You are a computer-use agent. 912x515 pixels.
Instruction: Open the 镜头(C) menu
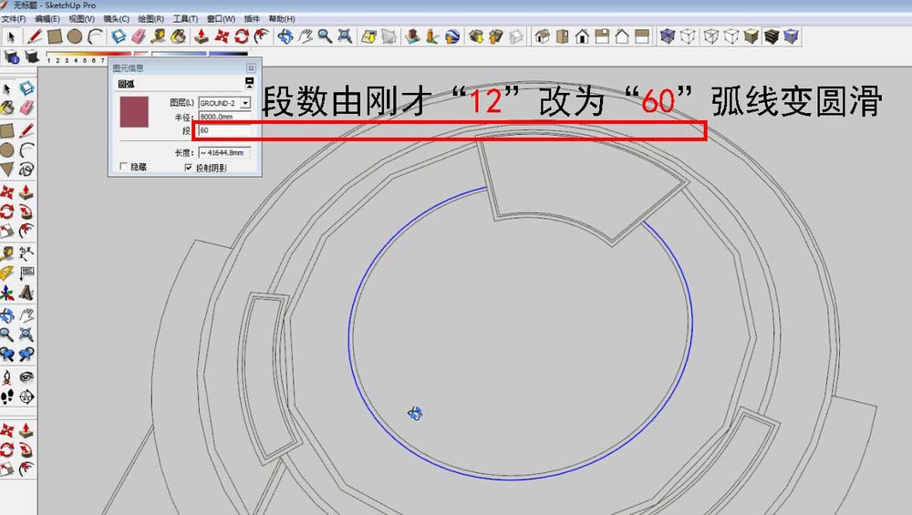[x=117, y=18]
